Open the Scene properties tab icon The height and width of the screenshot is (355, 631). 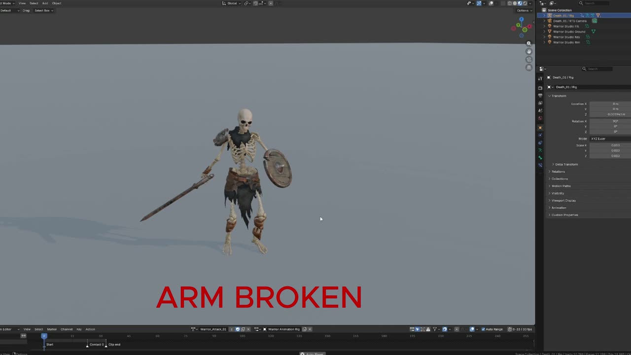pyautogui.click(x=540, y=110)
